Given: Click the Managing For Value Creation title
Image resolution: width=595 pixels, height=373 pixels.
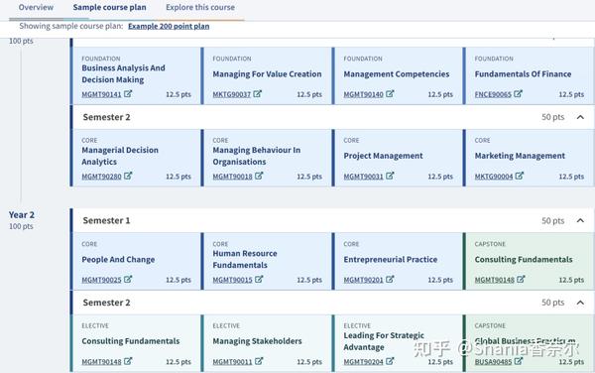Looking at the screenshot, I should [267, 74].
